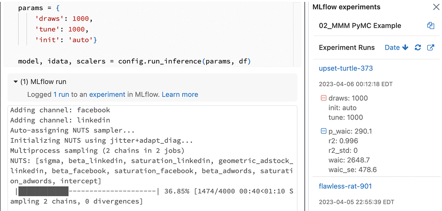442x211 pixels.
Task: Collapse the draws parameters section
Action: (x=324, y=98)
